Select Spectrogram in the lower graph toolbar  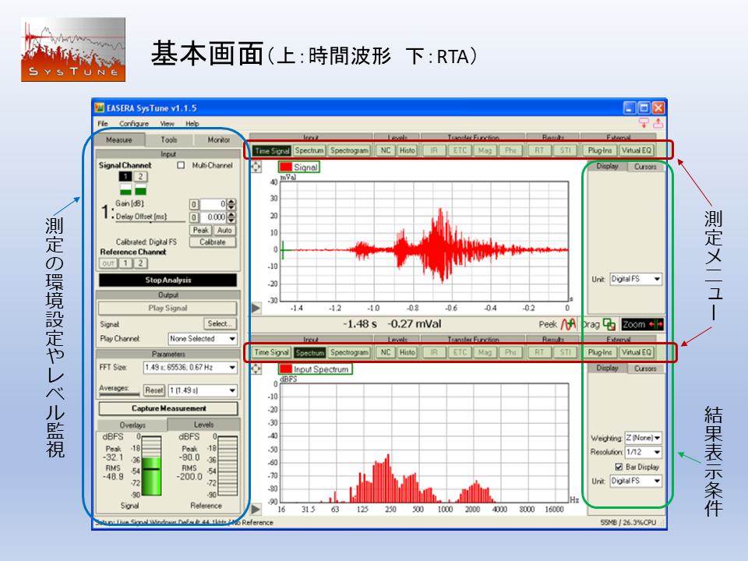pos(349,352)
